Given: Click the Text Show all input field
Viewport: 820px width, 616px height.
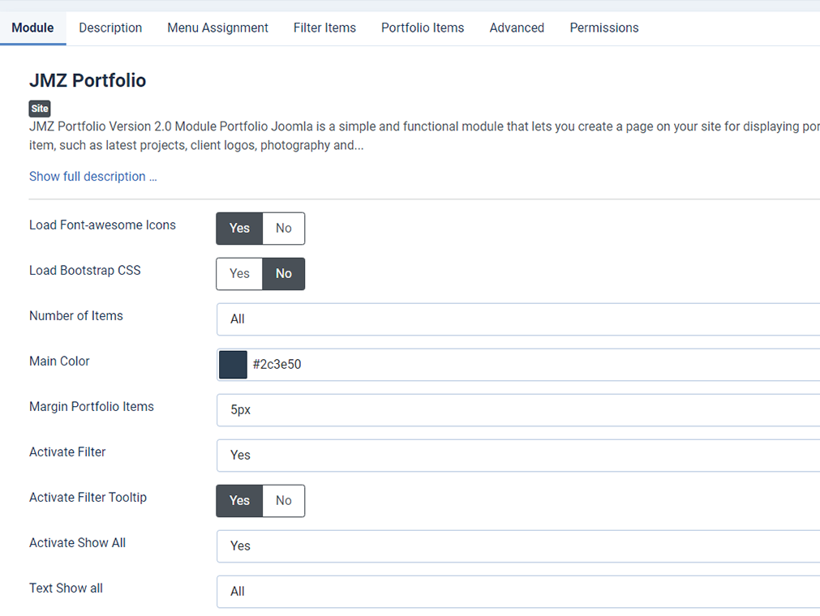Looking at the screenshot, I should point(518,592).
